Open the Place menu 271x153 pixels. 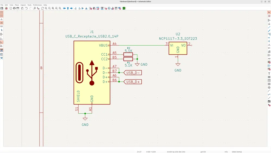tap(17, 5)
